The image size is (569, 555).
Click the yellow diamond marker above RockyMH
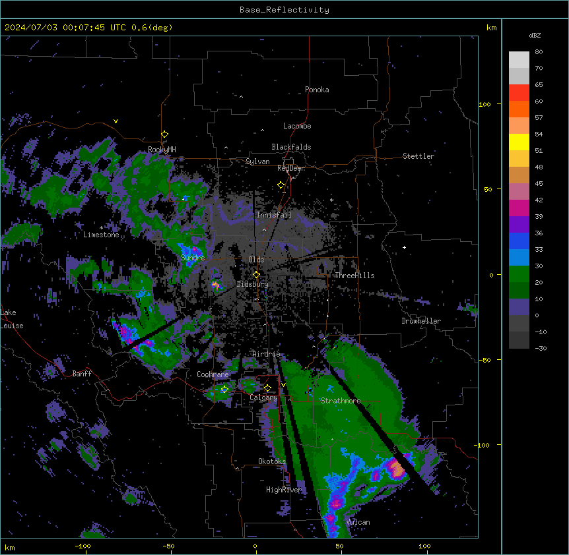[164, 134]
